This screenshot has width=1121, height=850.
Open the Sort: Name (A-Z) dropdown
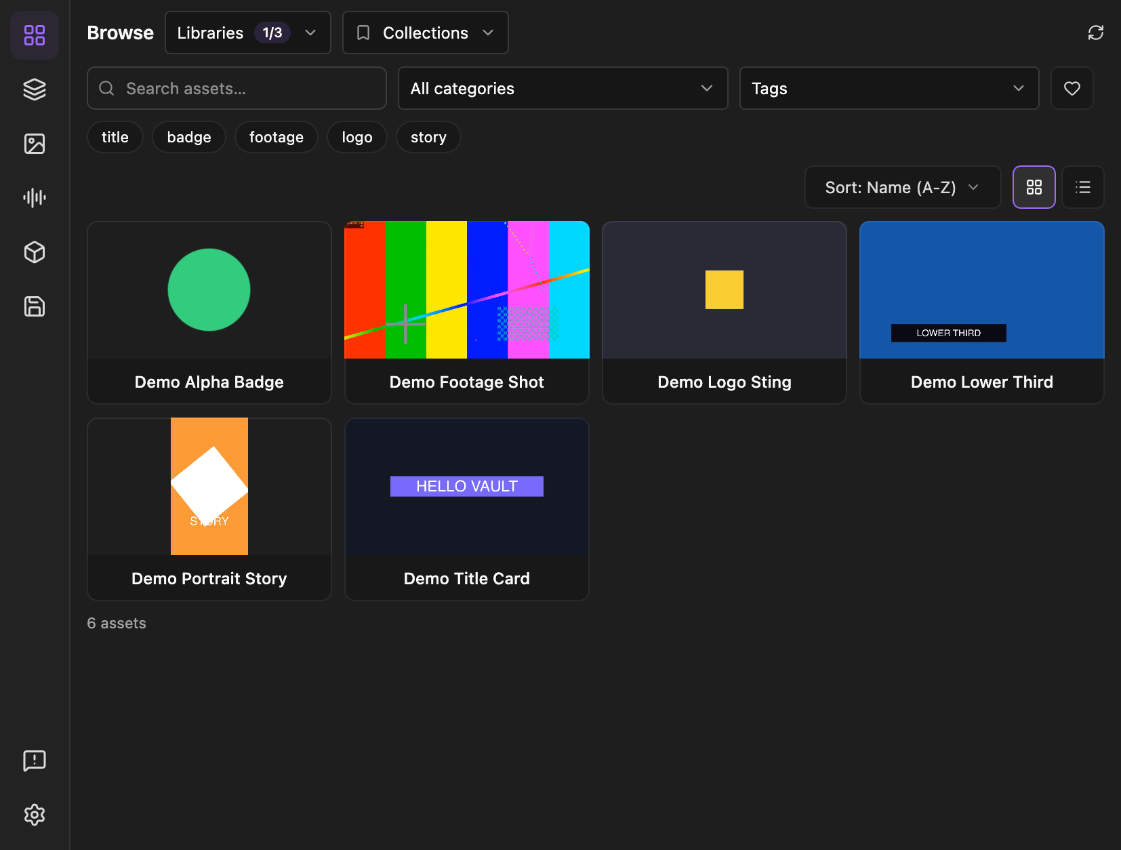point(903,187)
